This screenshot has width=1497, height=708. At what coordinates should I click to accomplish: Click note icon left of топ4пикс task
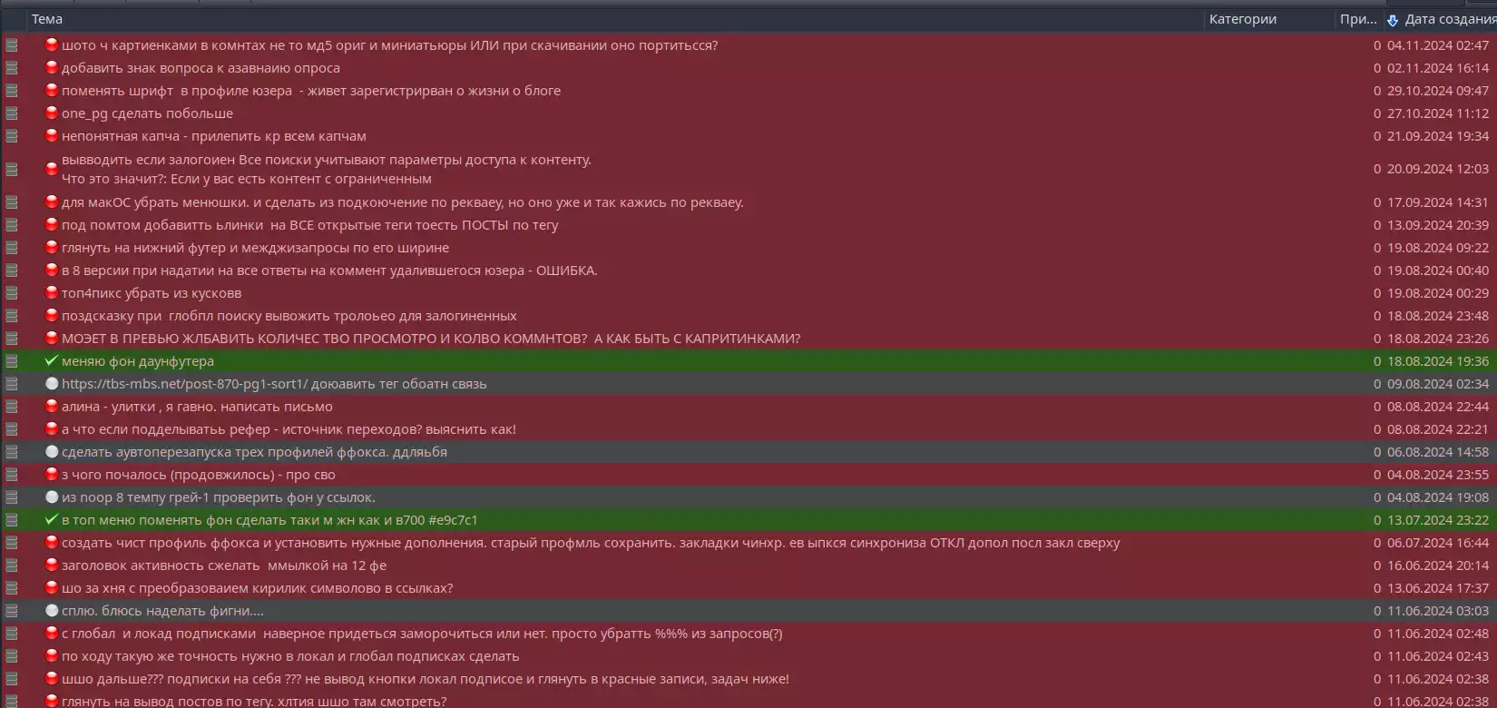coord(12,293)
